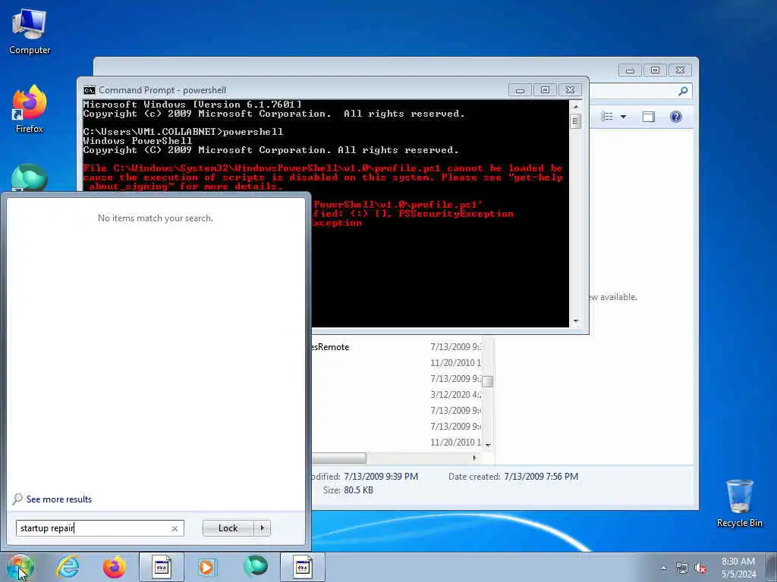The image size is (777, 582).
Task: Select the row dated 3/12/2020
Action: (x=396, y=394)
